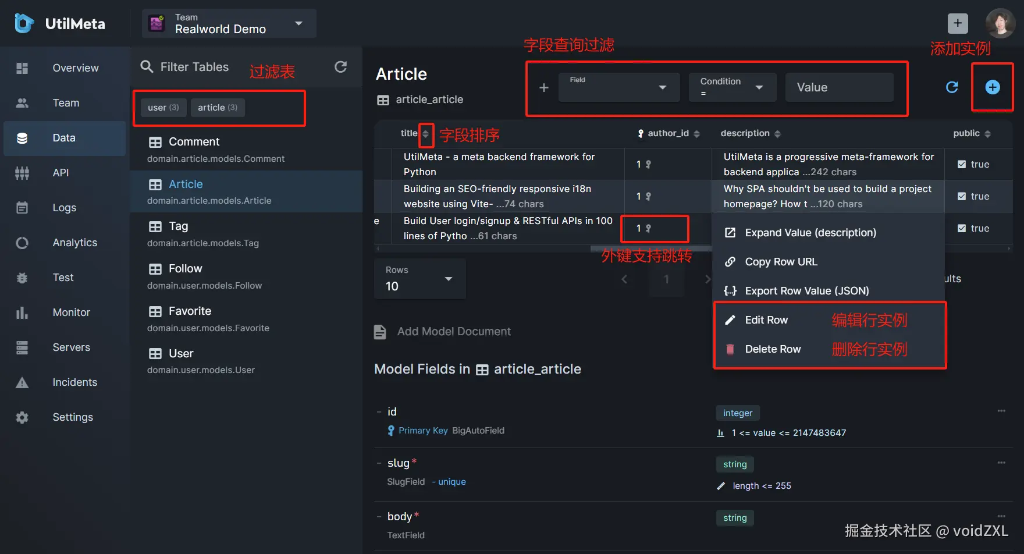Click the plus button in the top bar
The width and height of the screenshot is (1024, 554).
(958, 23)
